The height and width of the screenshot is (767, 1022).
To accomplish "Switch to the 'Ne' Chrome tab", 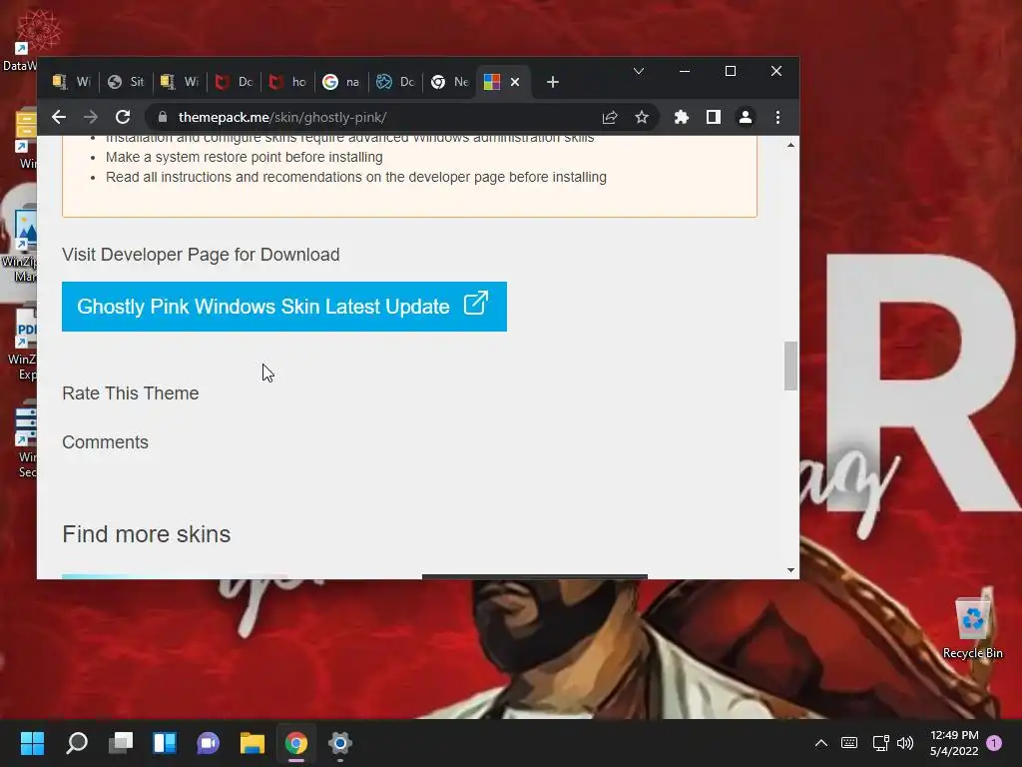I will click(450, 82).
